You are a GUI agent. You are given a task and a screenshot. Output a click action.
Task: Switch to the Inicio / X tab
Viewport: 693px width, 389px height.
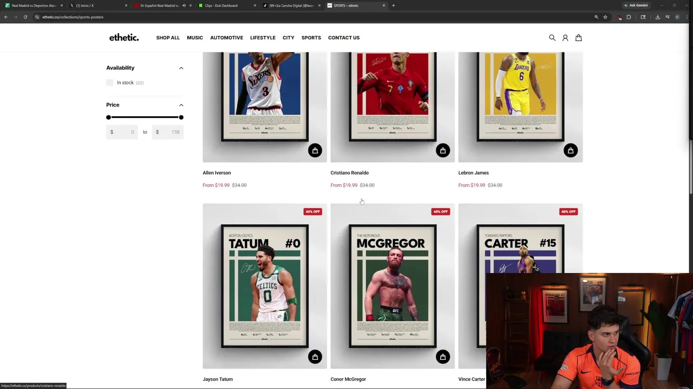coord(97,5)
